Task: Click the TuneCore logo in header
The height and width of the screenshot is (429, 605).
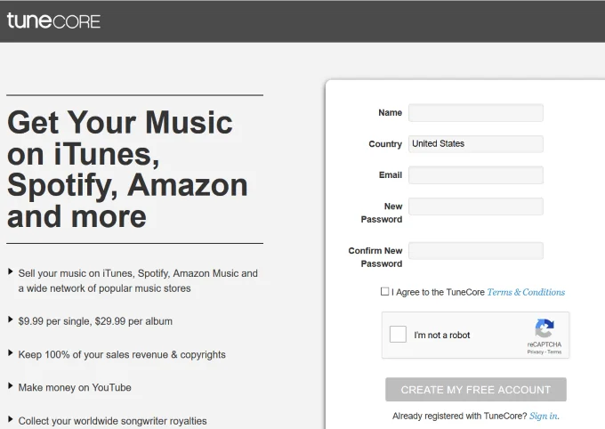Action: 53,20
